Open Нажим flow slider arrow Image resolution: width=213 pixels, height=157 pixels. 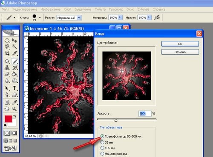point(149,17)
